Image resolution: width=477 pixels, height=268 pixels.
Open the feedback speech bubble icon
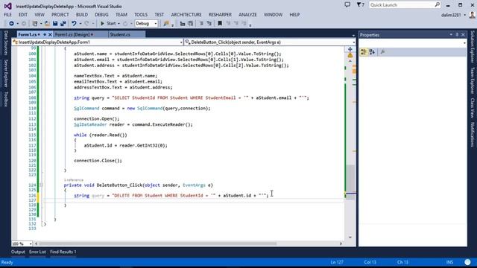coord(347,4)
